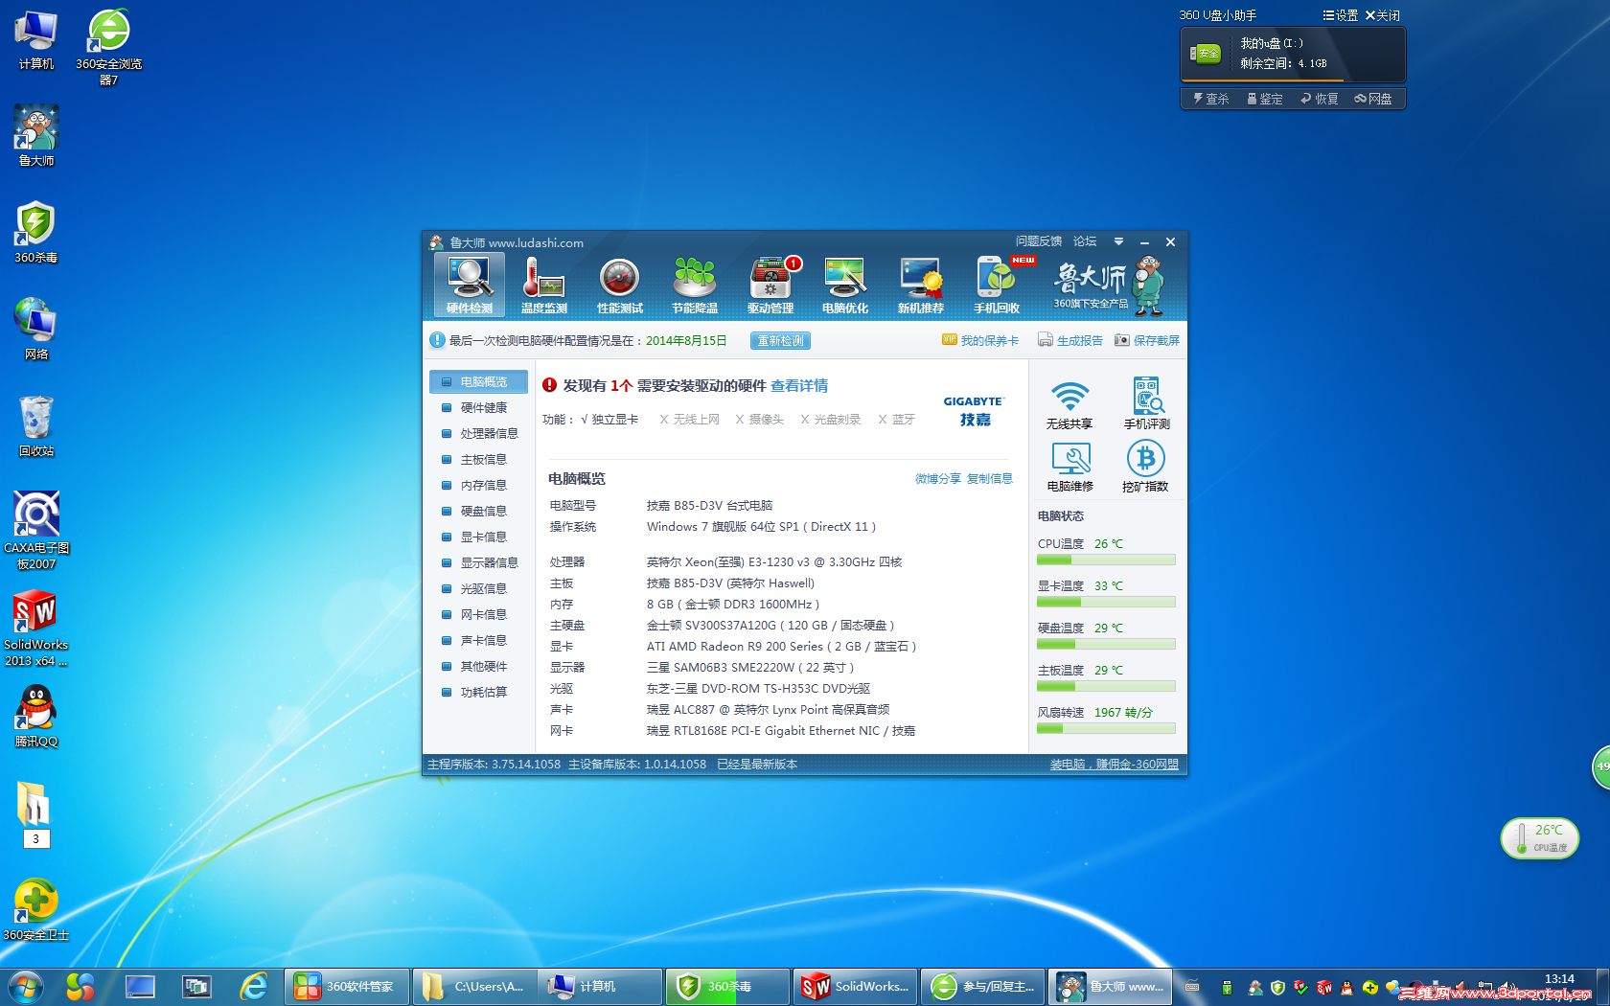Select the SolidWorks 2013 x64 desktop shortcut
Image resolution: width=1610 pixels, height=1006 pixels.
pos(36,628)
